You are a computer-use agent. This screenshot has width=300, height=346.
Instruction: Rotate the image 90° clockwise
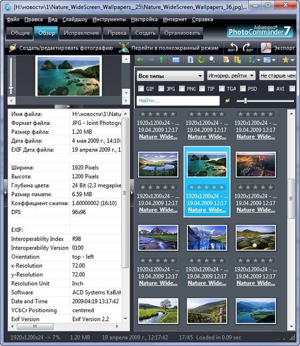click(x=248, y=48)
